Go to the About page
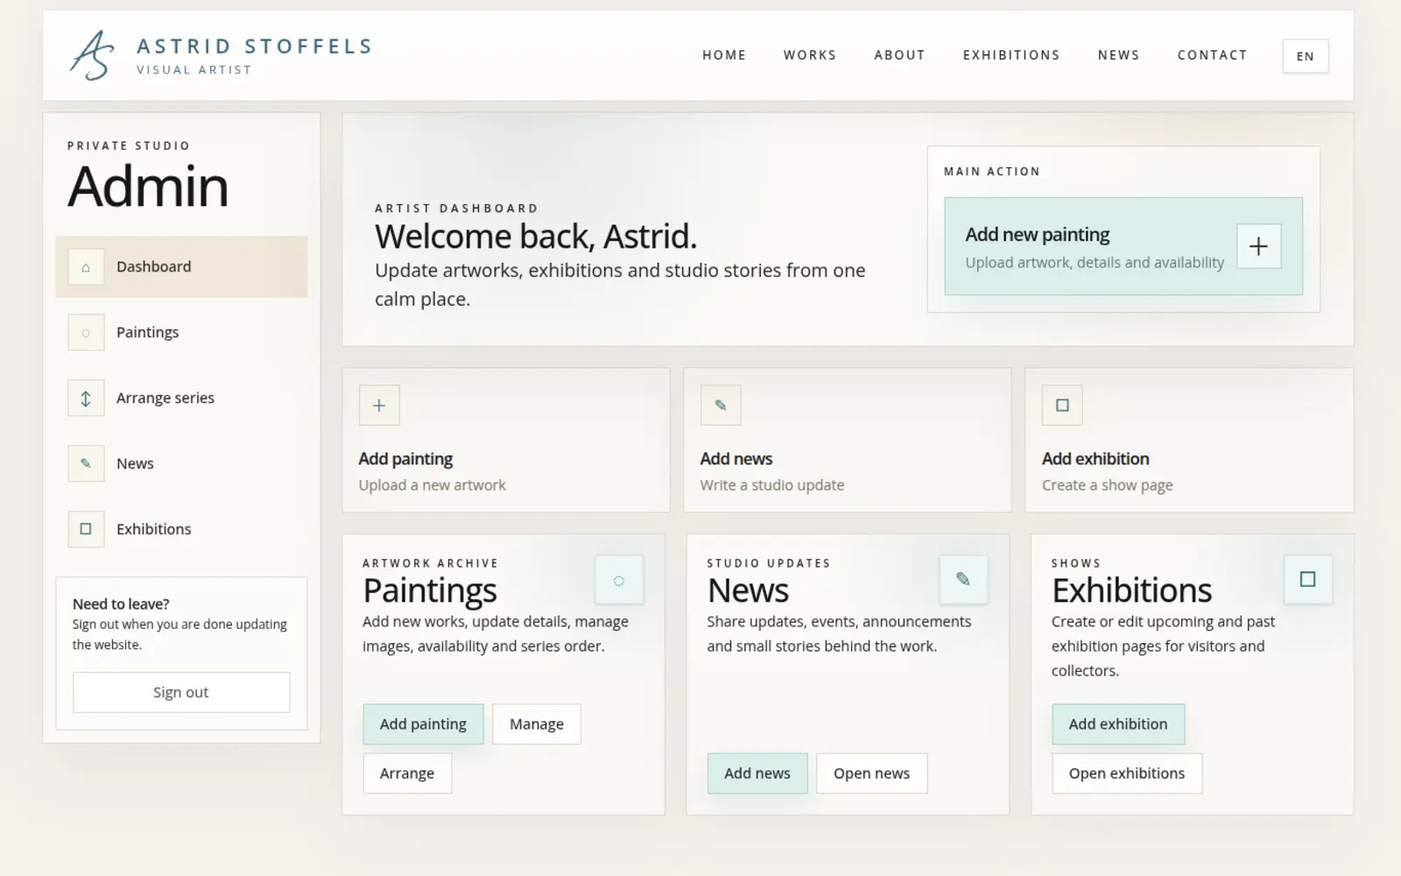This screenshot has width=1401, height=876. [x=899, y=55]
